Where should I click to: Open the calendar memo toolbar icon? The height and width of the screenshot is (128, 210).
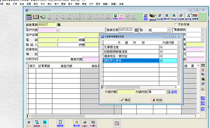36,17
